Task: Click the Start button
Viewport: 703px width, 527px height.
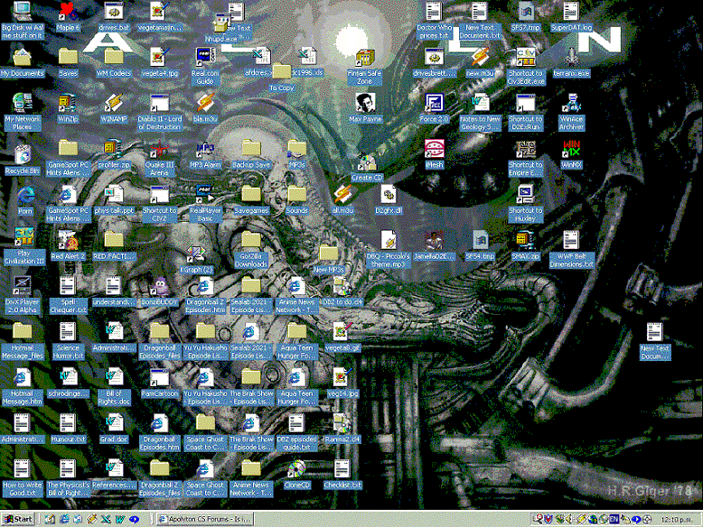Action: [18, 519]
